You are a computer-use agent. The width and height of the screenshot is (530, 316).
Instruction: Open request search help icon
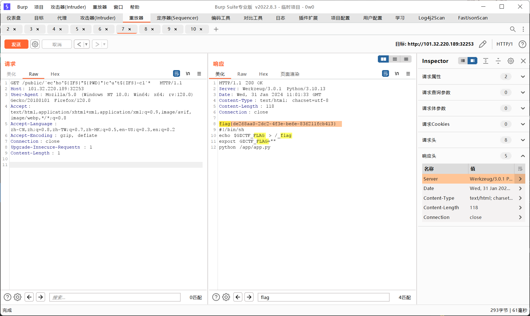point(8,297)
